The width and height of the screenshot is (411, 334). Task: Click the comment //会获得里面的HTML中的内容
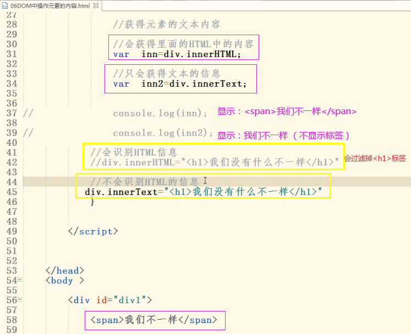(x=183, y=44)
